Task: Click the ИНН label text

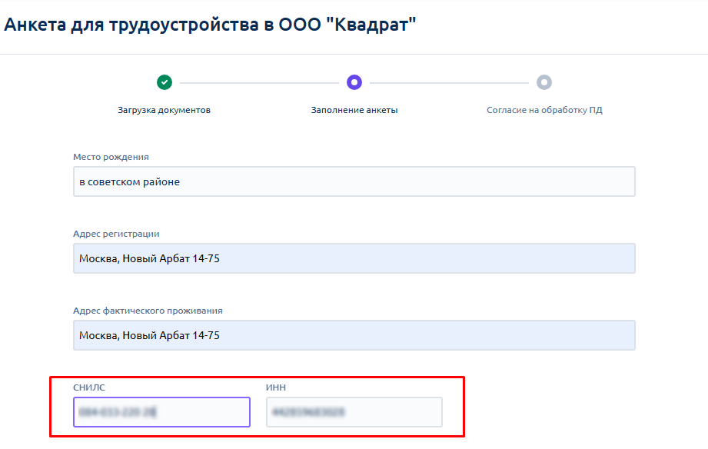Action: [276, 387]
